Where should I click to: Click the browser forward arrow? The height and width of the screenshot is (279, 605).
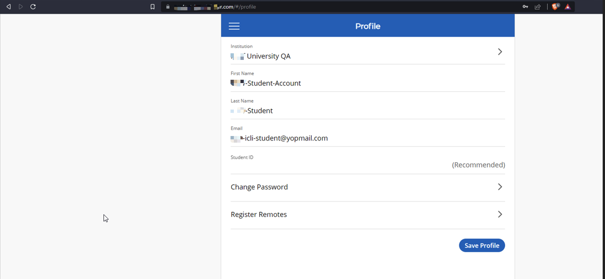[21, 7]
